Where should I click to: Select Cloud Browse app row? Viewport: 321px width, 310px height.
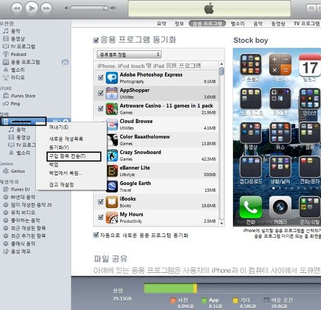162,125
